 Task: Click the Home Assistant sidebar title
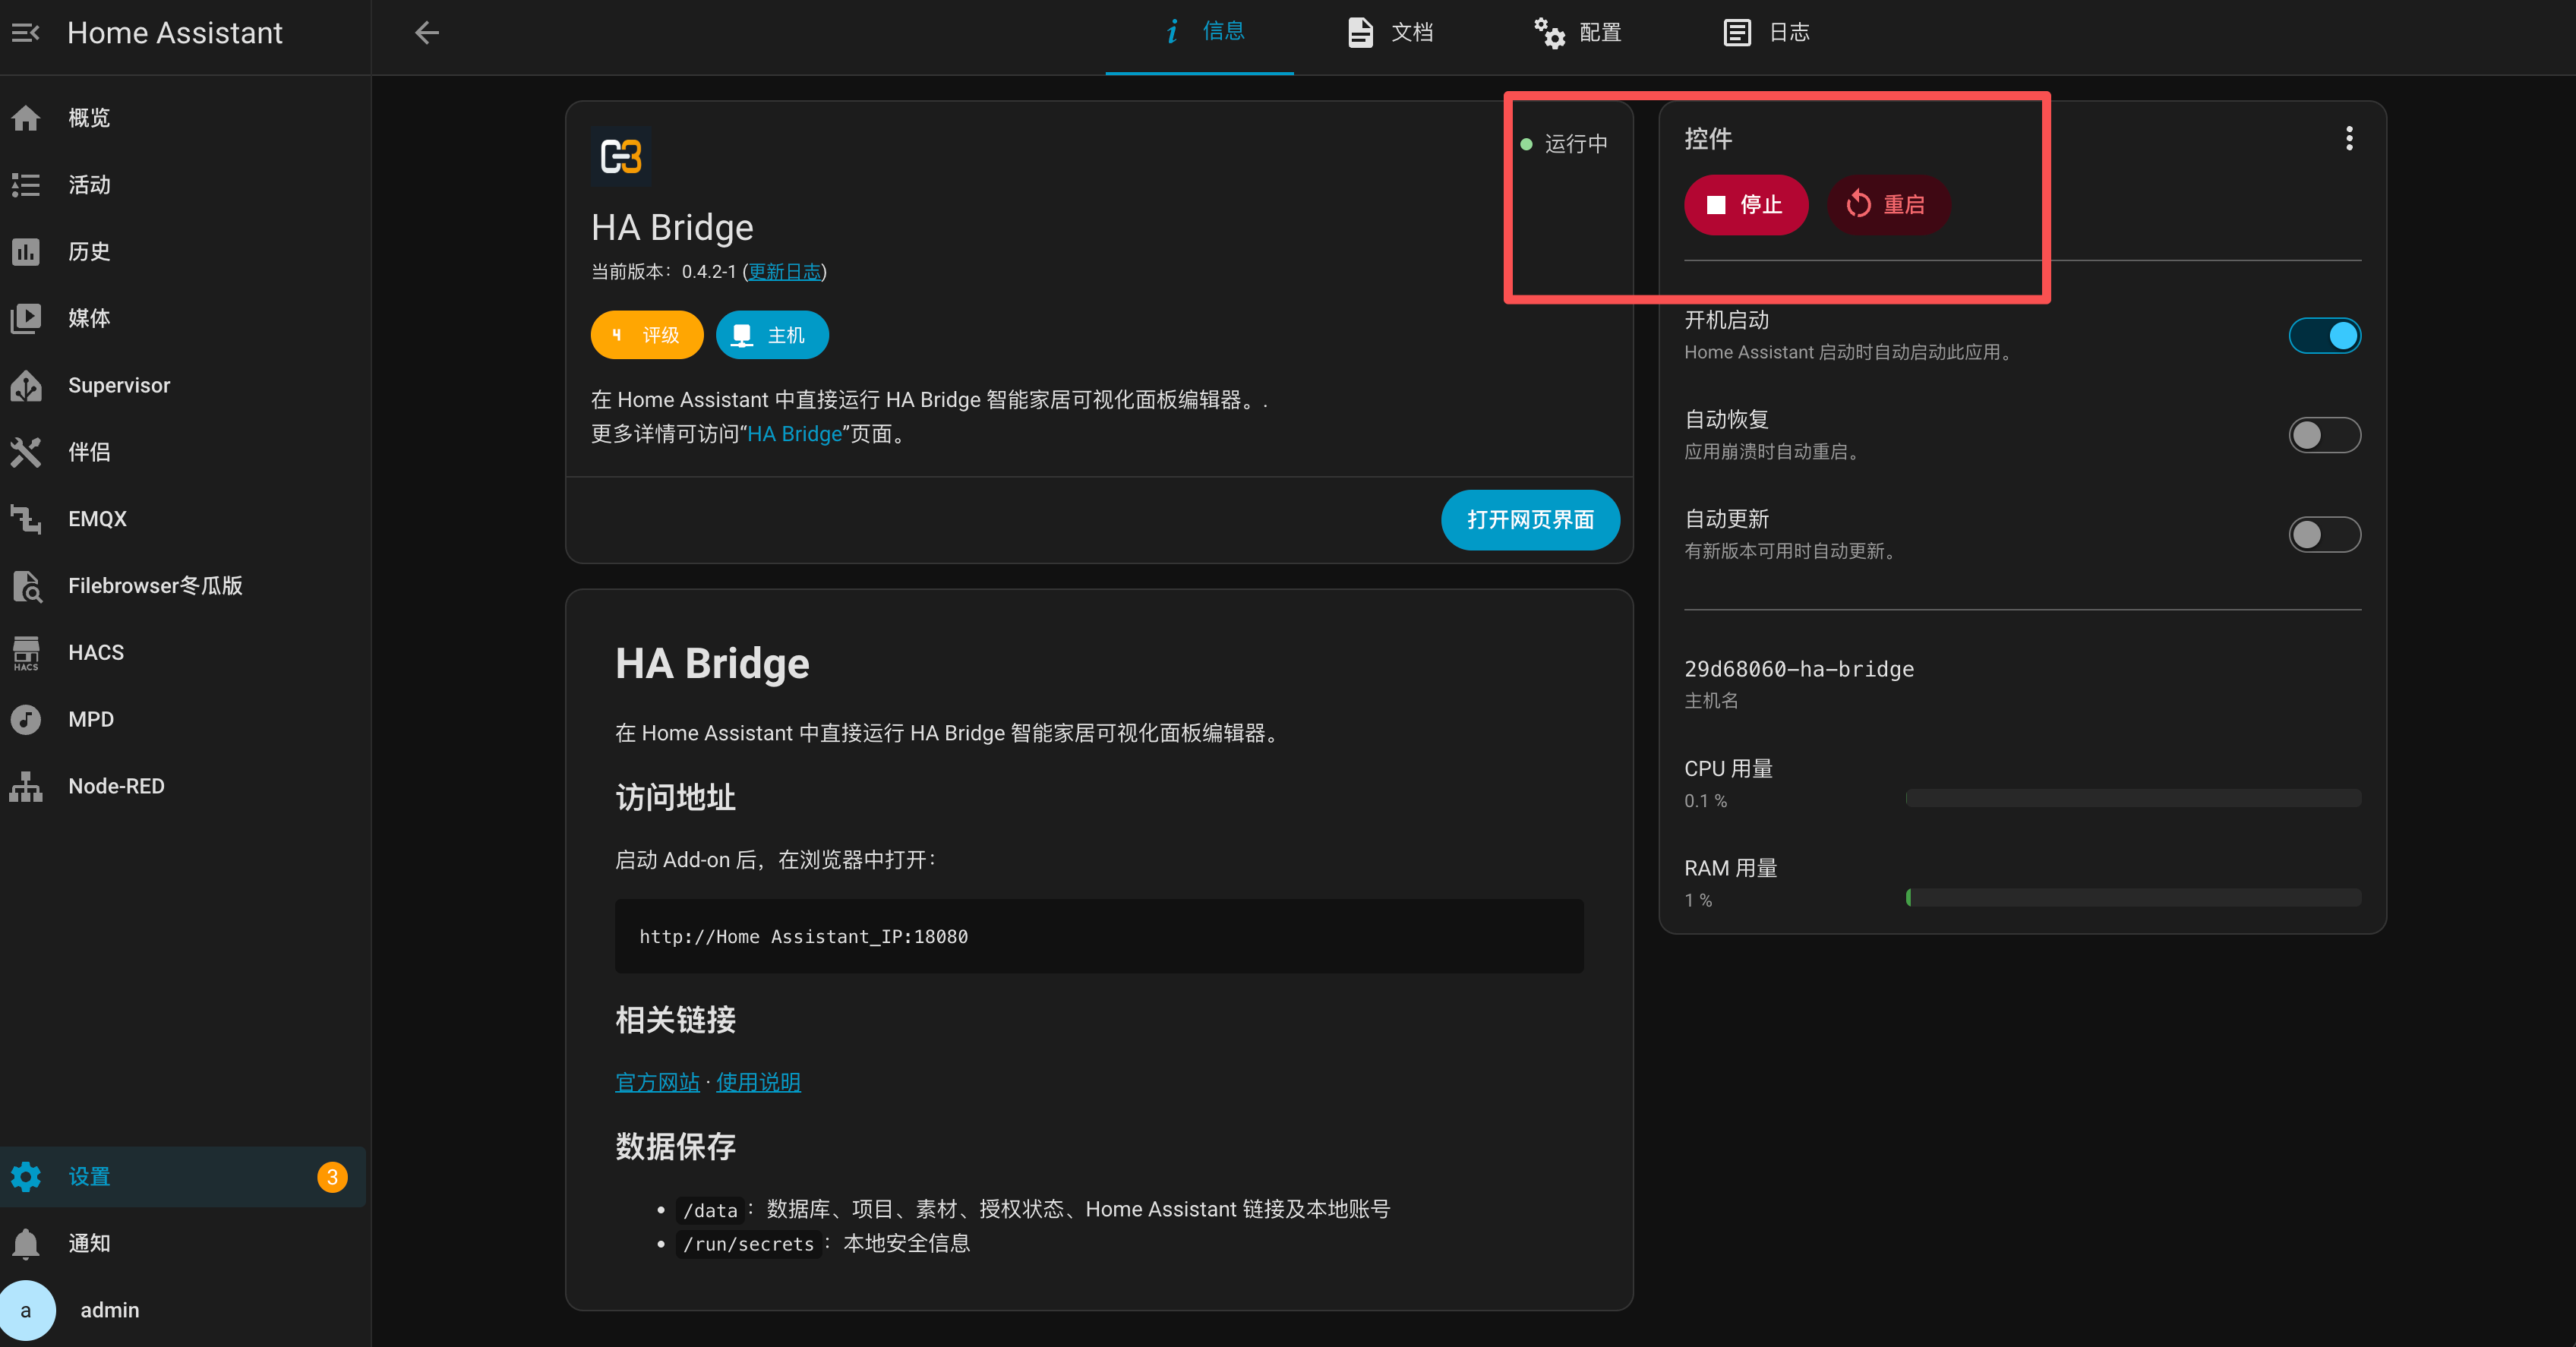tap(175, 33)
